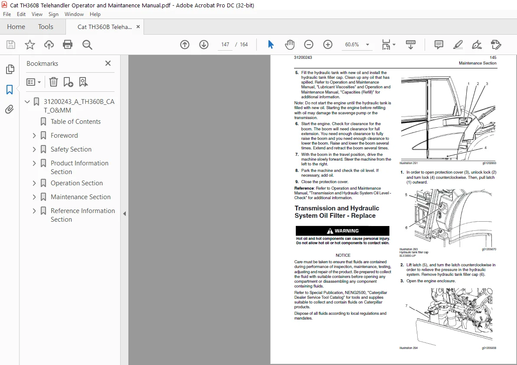Enable scrolling read mode icon
The image size is (517, 365).
click(410, 45)
